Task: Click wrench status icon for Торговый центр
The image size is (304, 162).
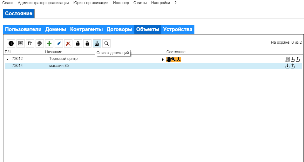Action: pyautogui.click(x=173, y=59)
